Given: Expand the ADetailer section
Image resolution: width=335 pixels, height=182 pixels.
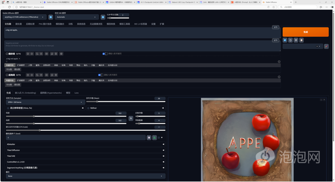Looking at the screenshot, I should 85,144.
